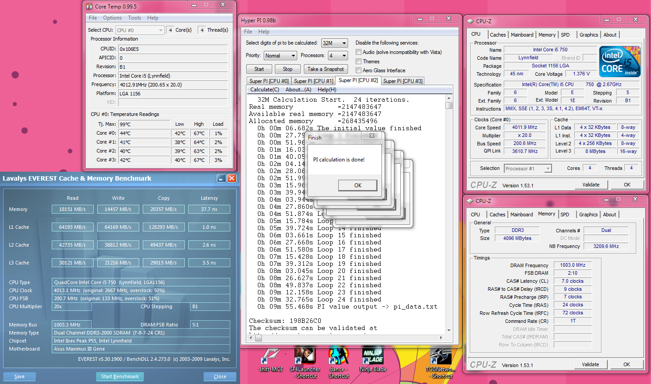Click the L3 Cache Latency value 3.5 ns
The height and width of the screenshot is (384, 651).
(209, 263)
